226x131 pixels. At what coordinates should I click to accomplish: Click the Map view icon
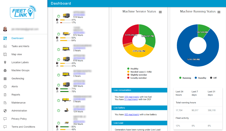pos(5,54)
